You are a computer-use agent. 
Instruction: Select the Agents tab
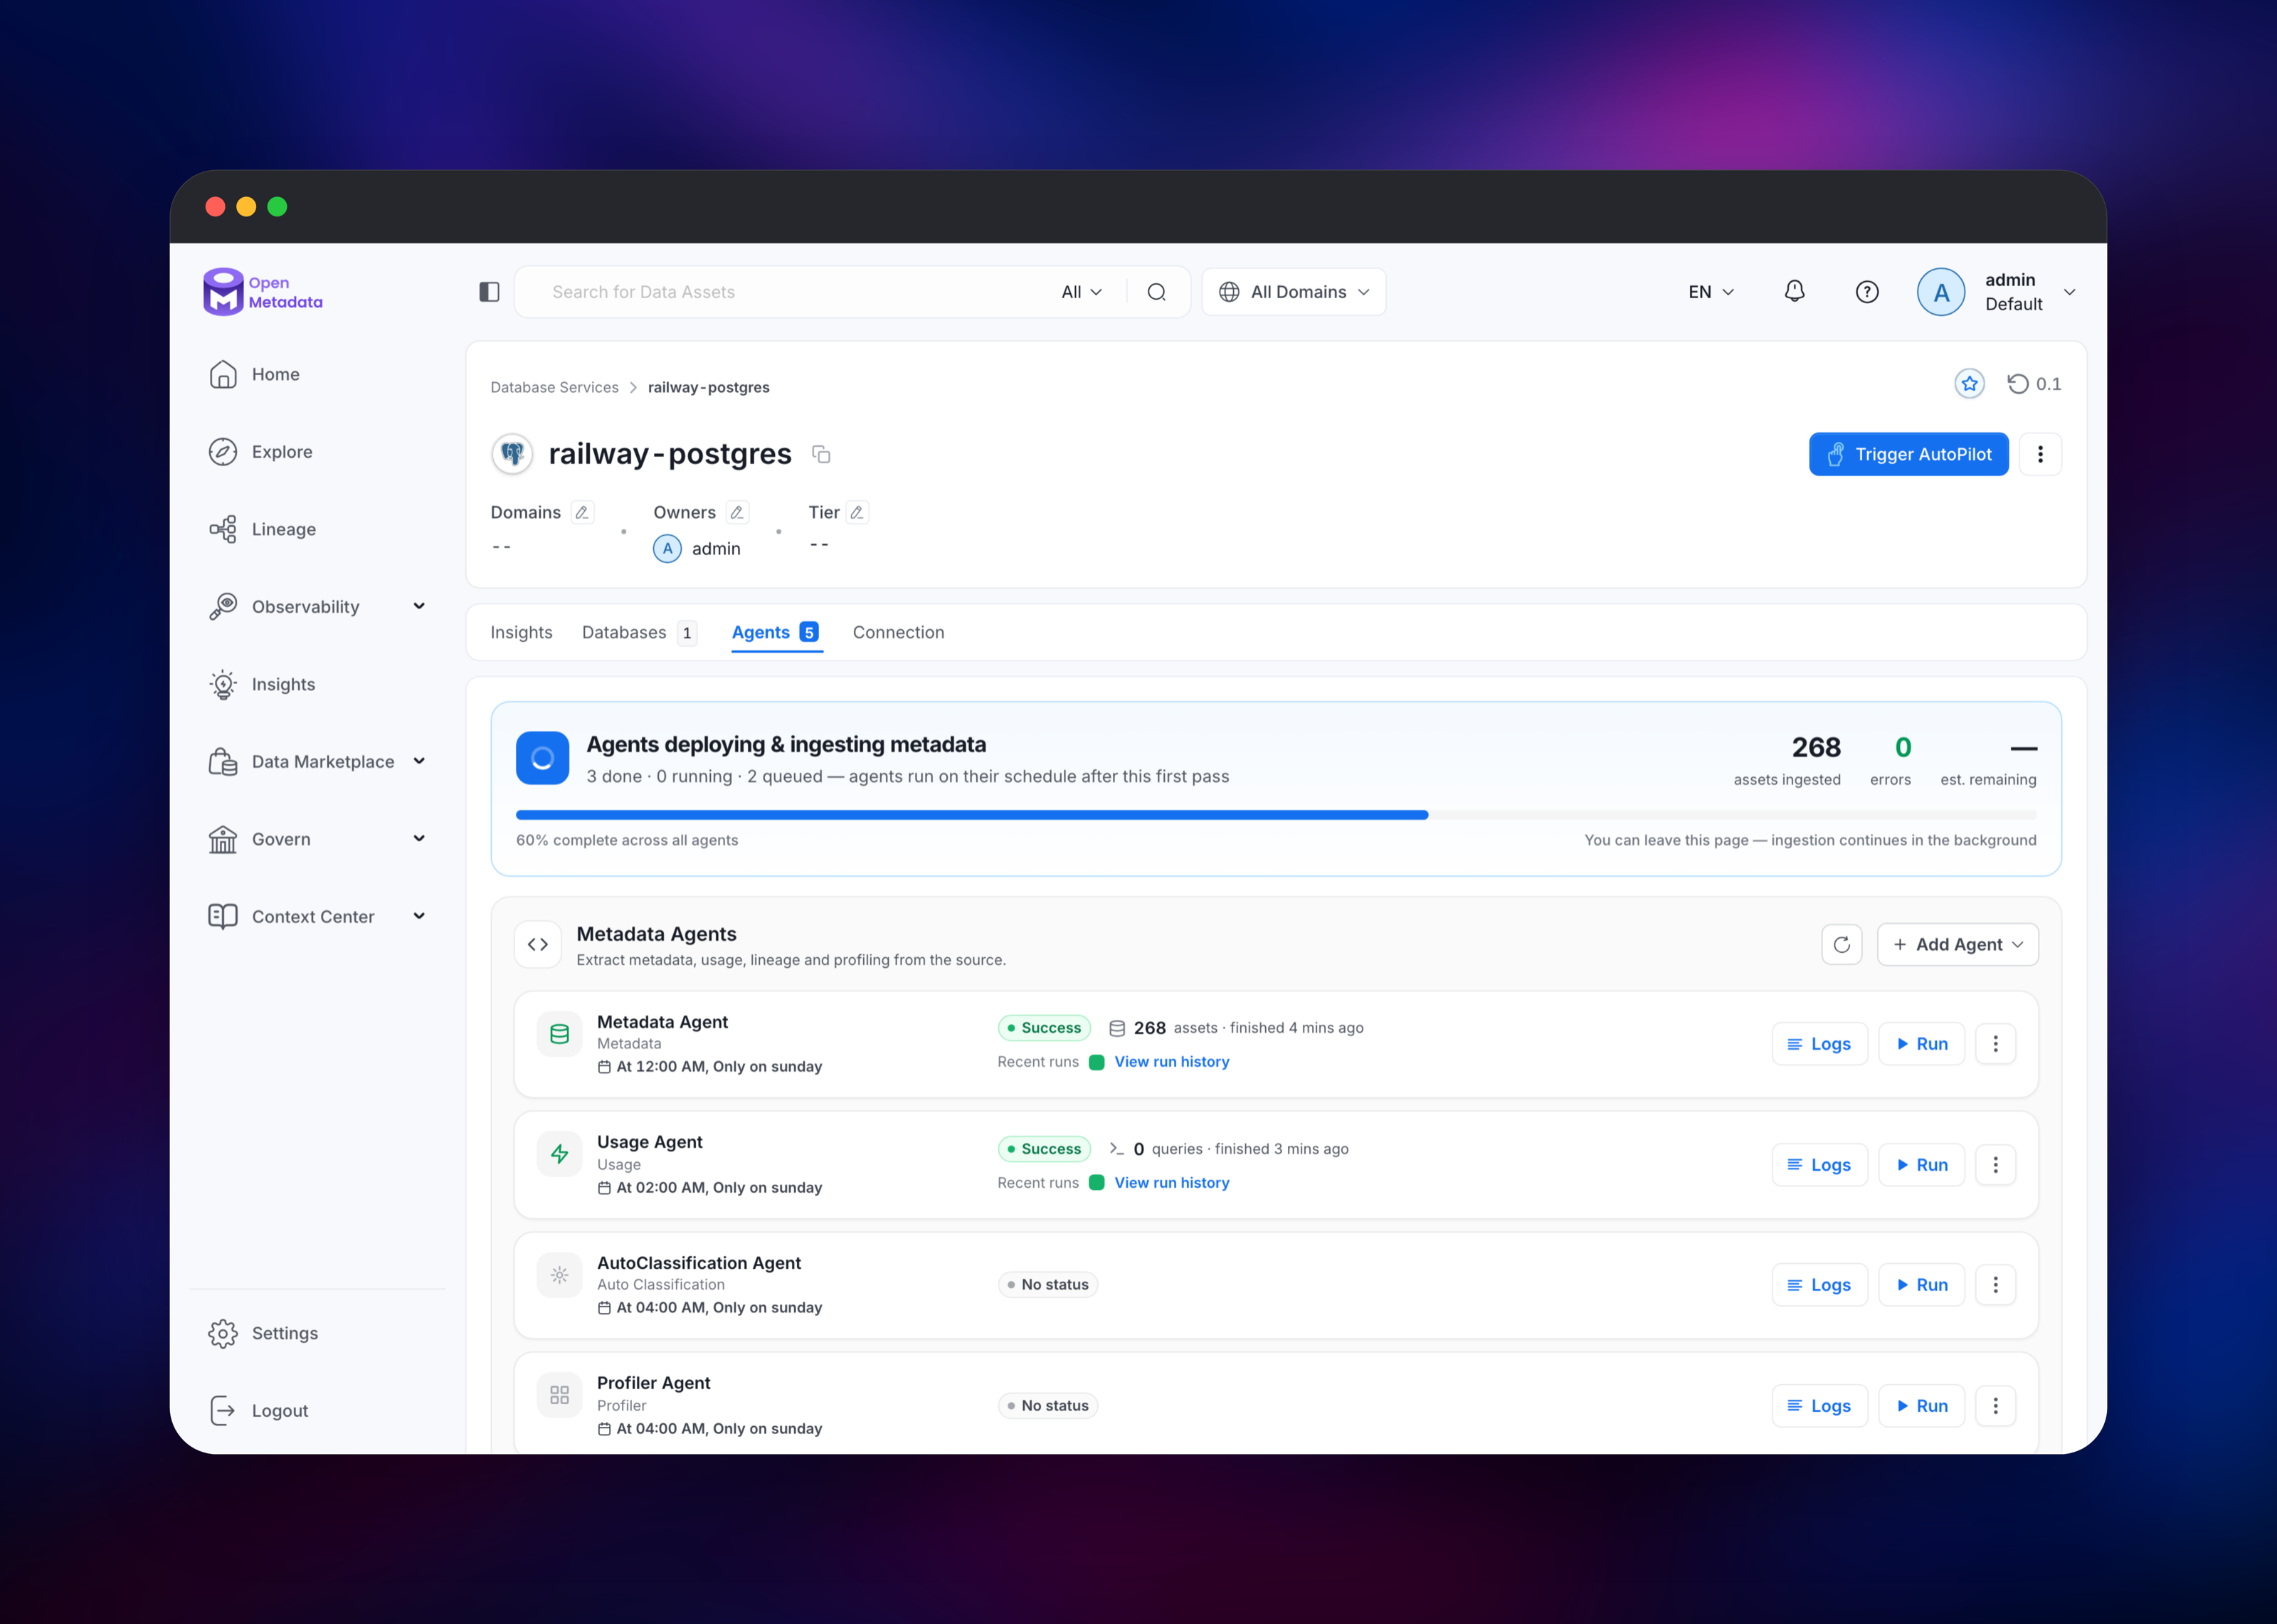click(x=776, y=632)
